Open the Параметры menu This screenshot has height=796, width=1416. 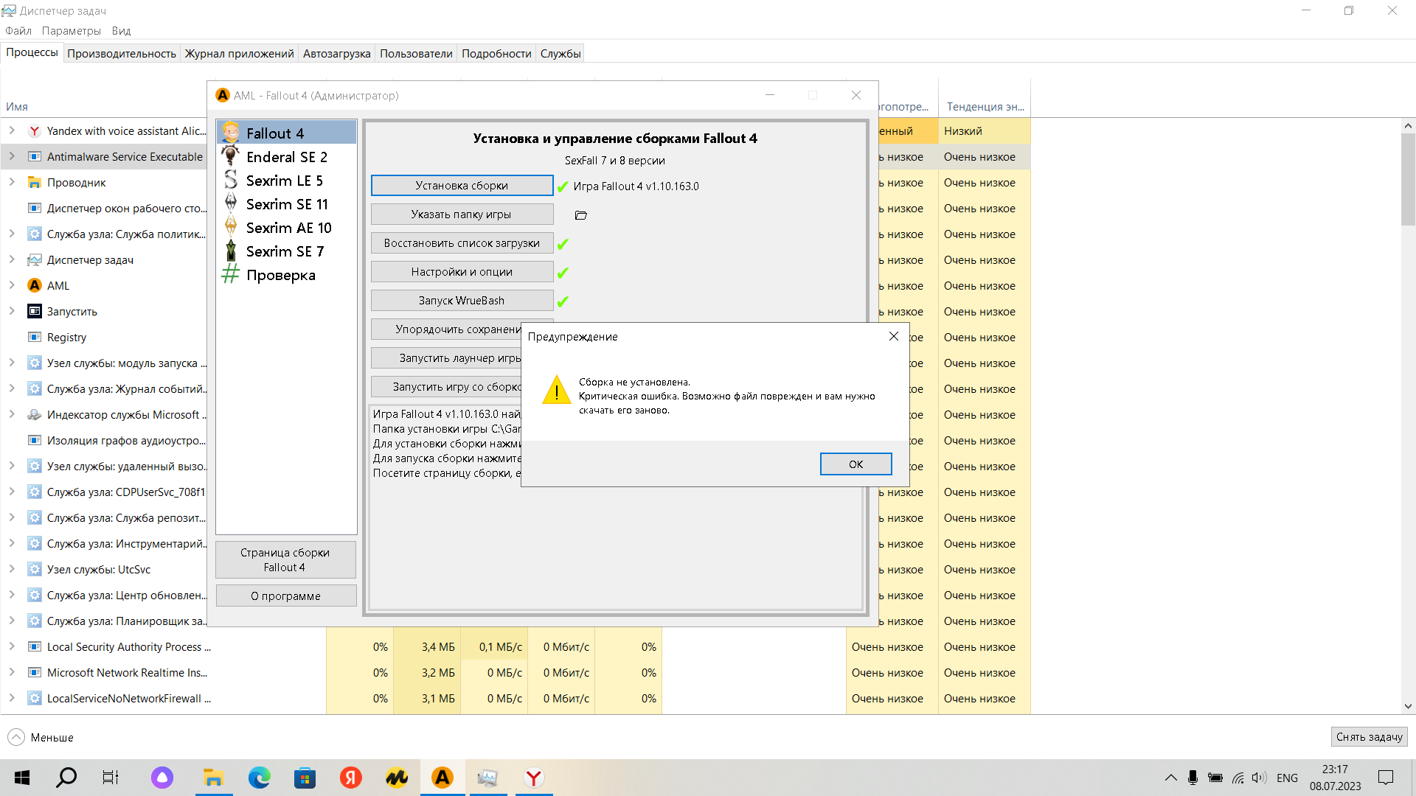71,31
